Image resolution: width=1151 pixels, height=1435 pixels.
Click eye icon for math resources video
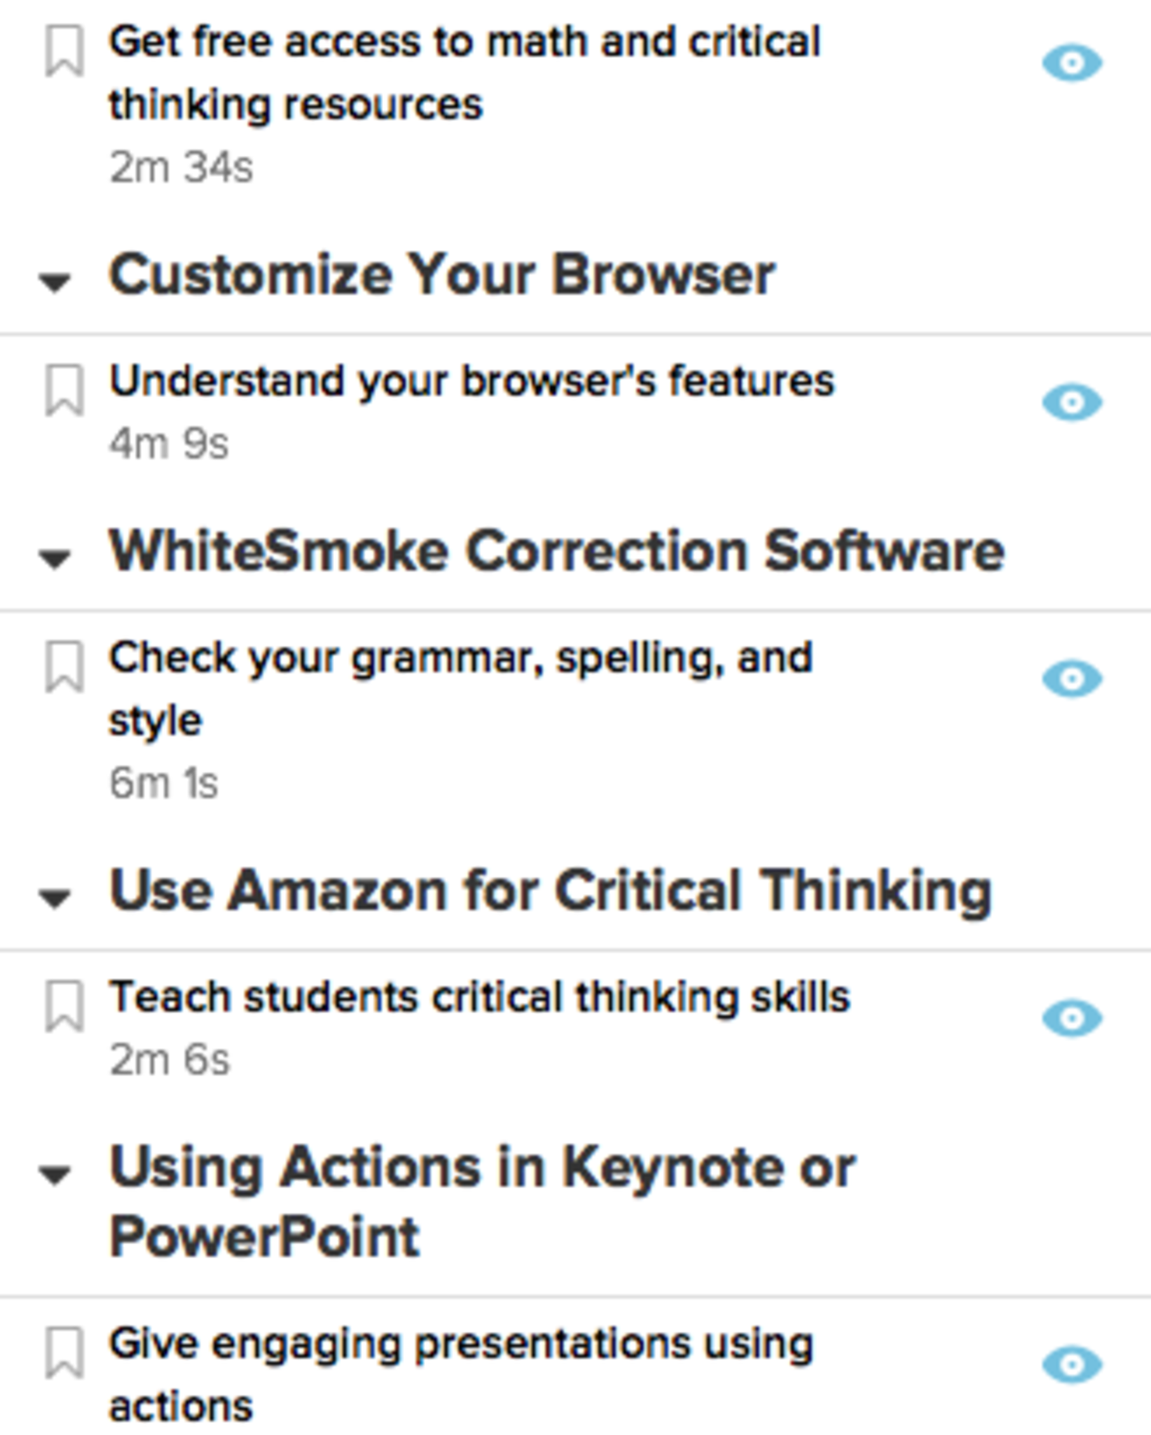point(1072,64)
